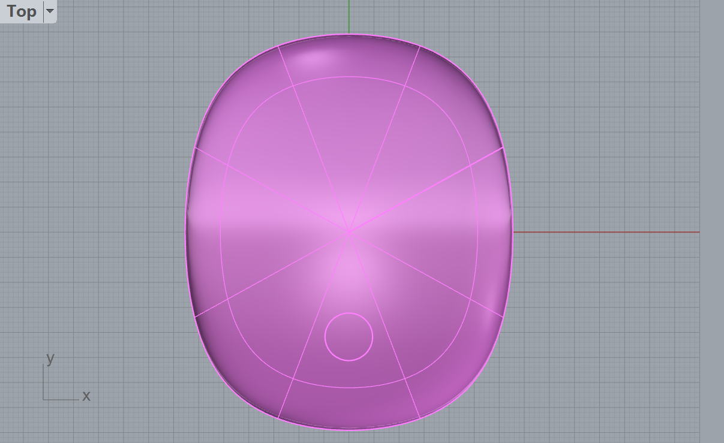Viewport: 724px width, 443px height.
Task: Select the outer edge at its leftmost point
Action: click(185, 232)
